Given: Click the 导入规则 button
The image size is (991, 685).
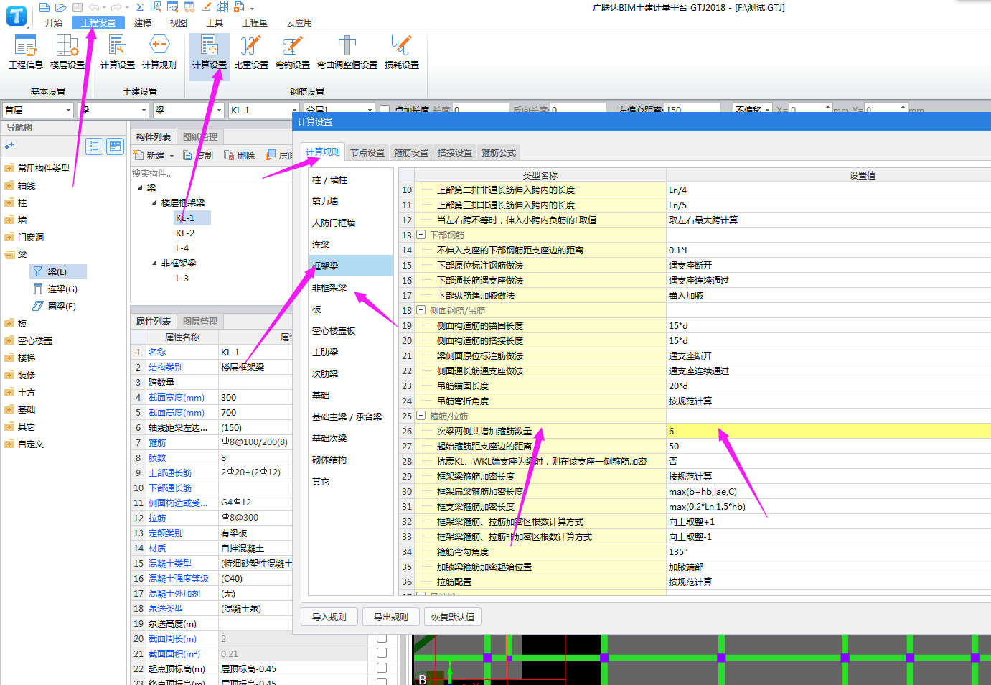Looking at the screenshot, I should [329, 617].
